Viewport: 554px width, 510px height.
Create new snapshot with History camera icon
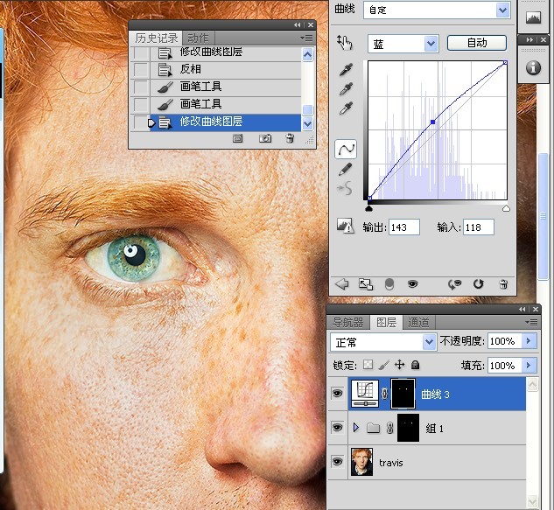pos(265,138)
